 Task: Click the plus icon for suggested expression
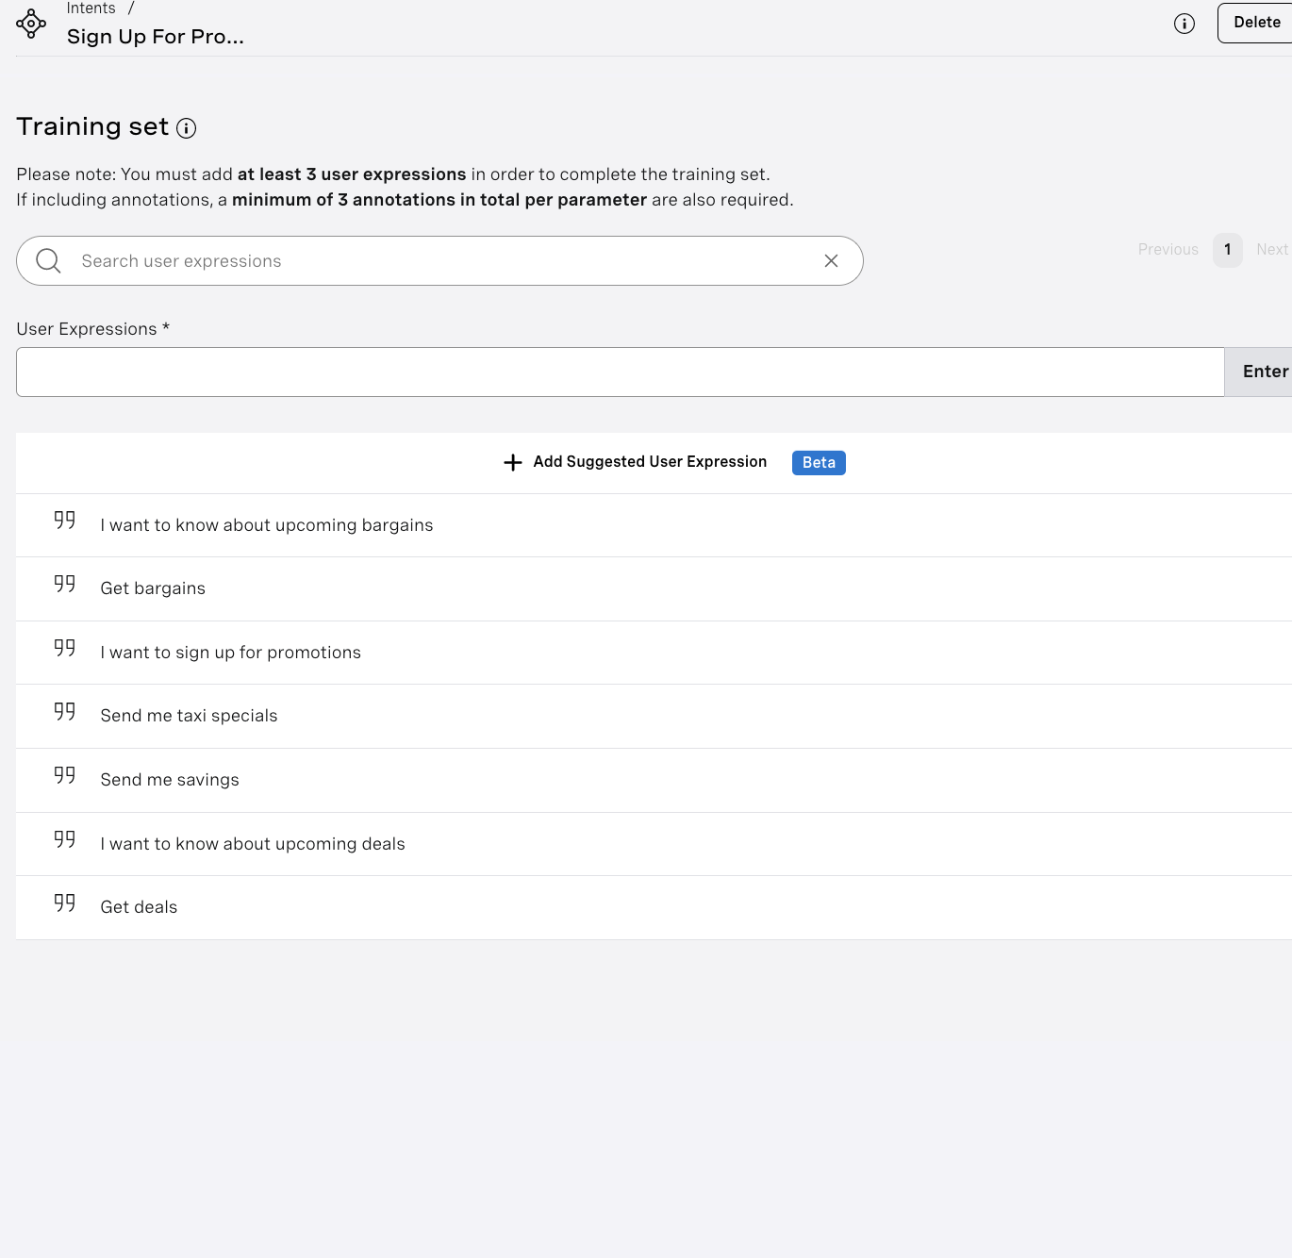coord(513,462)
